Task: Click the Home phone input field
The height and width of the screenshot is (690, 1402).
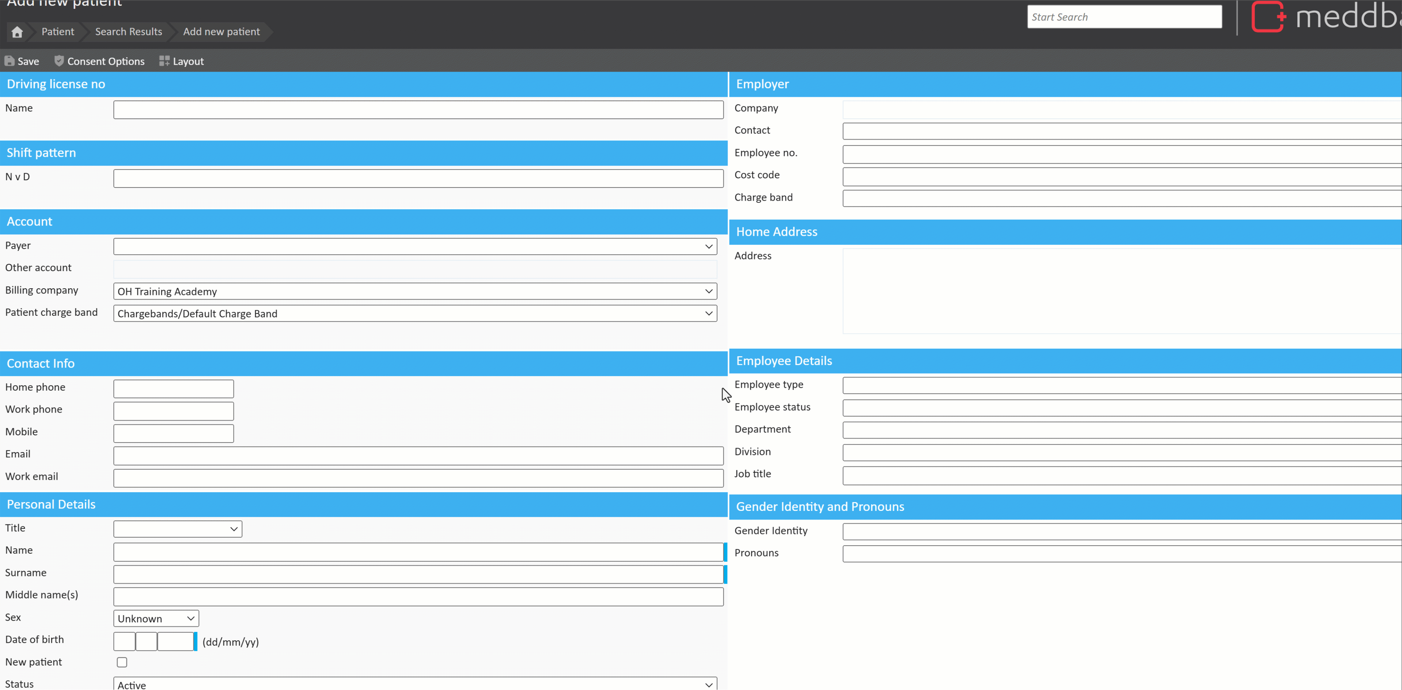Action: (x=173, y=388)
